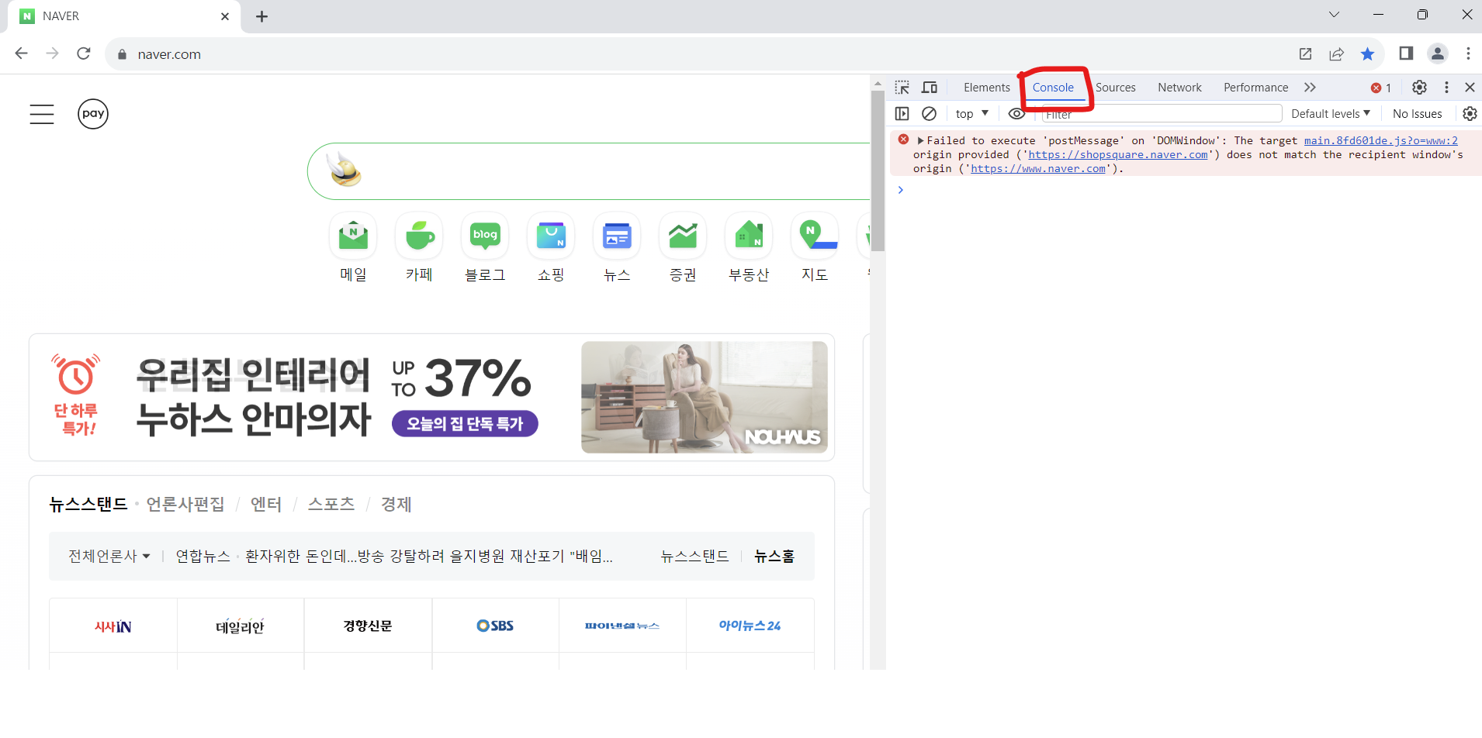Switch to the Network tab
Viewport: 1482px width, 738px height.
click(x=1179, y=88)
